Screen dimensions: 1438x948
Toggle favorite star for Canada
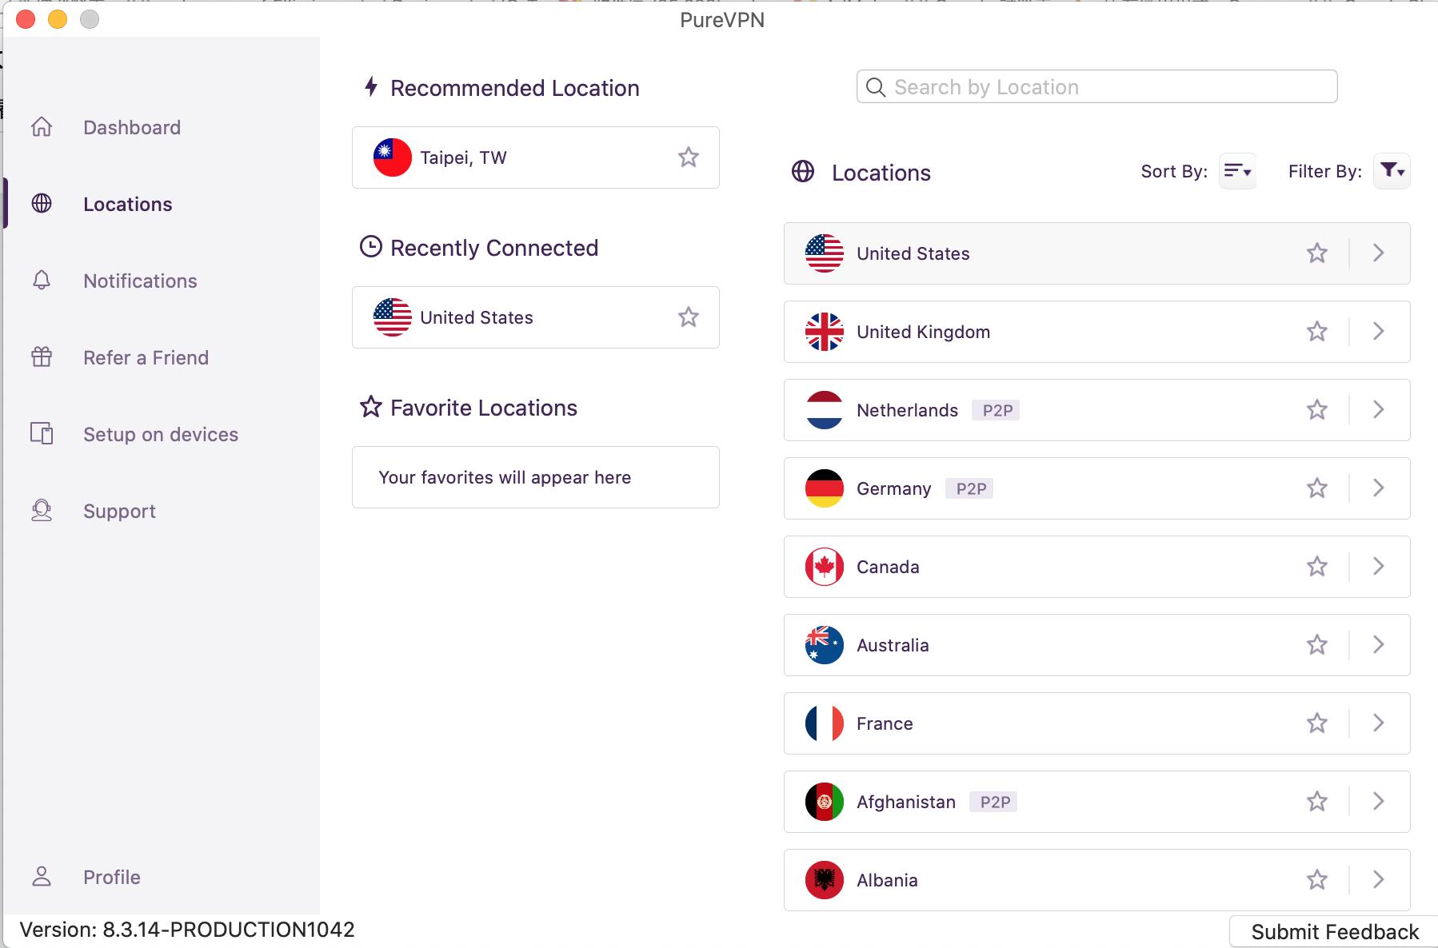pyautogui.click(x=1317, y=566)
